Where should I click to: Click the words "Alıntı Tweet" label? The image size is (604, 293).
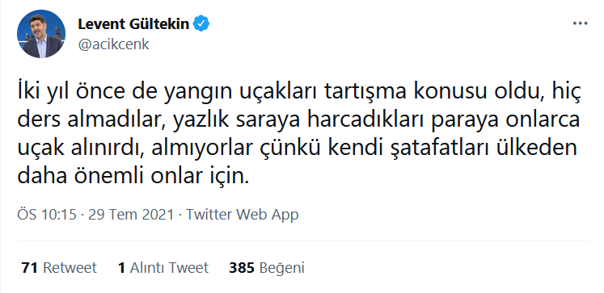(x=169, y=268)
